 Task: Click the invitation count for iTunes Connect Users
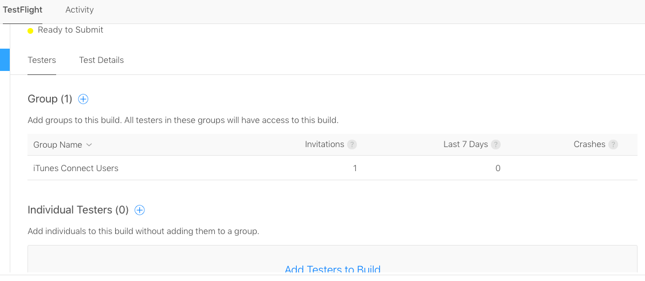pyautogui.click(x=355, y=168)
